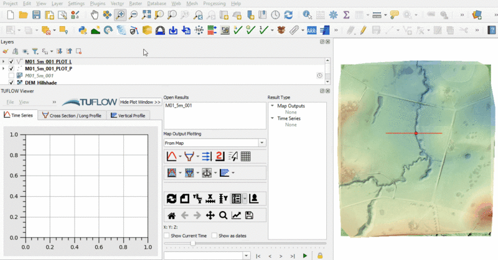Click the time slider handle

pos(192,244)
